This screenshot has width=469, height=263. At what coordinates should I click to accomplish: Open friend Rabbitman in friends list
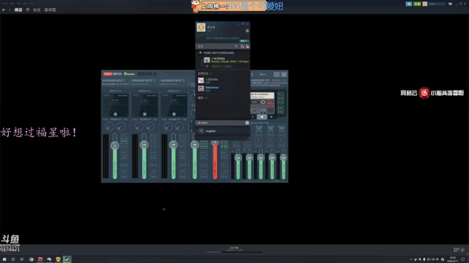coord(223,89)
